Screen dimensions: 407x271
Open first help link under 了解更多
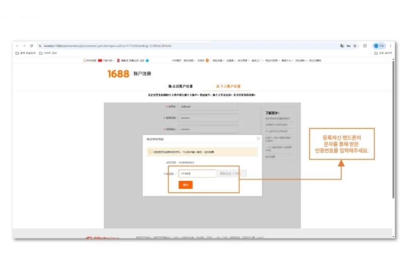(278, 118)
